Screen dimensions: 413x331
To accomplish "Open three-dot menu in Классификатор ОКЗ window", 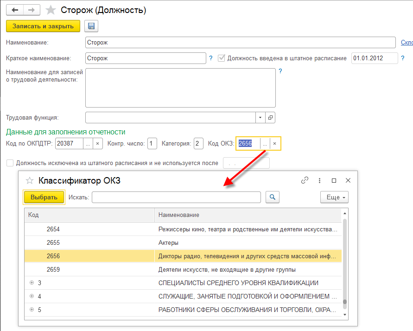I will 319,180.
